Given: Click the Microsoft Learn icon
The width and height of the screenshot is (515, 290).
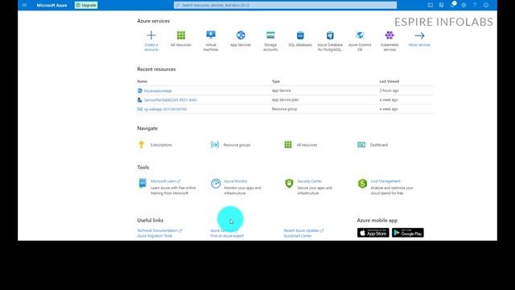Looking at the screenshot, I should pos(142,183).
